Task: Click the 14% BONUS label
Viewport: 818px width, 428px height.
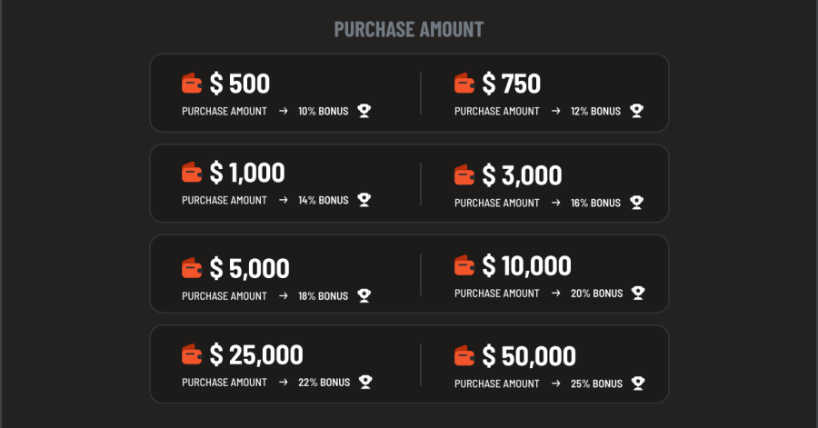Action: [324, 200]
